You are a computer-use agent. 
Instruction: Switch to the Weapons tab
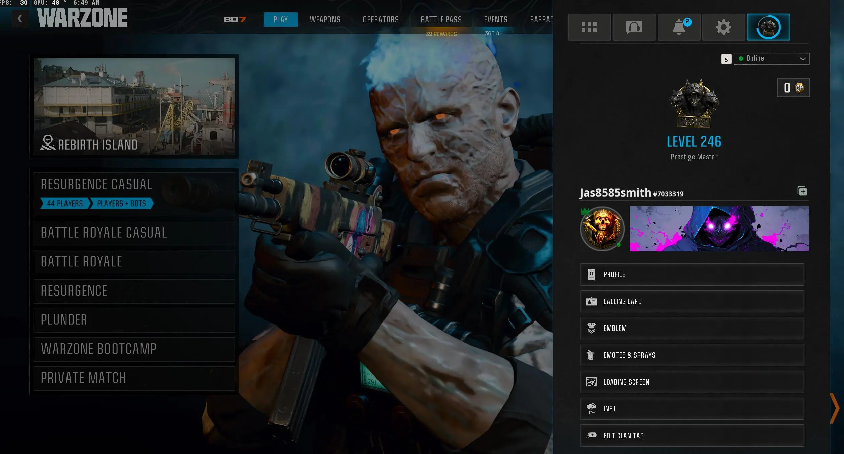coord(325,20)
